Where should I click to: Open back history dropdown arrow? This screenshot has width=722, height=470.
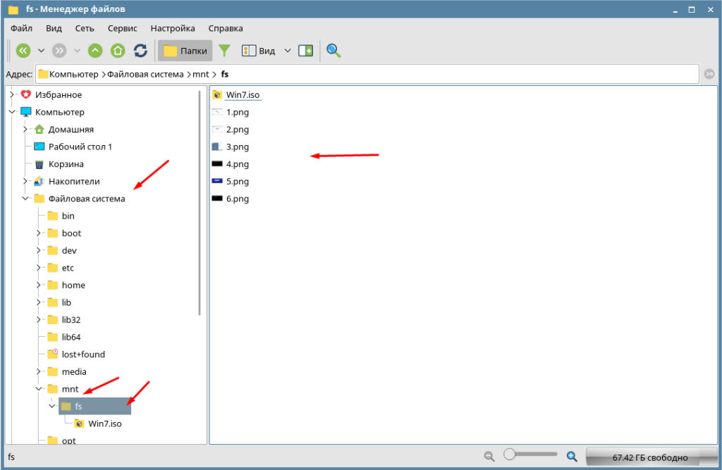41,51
